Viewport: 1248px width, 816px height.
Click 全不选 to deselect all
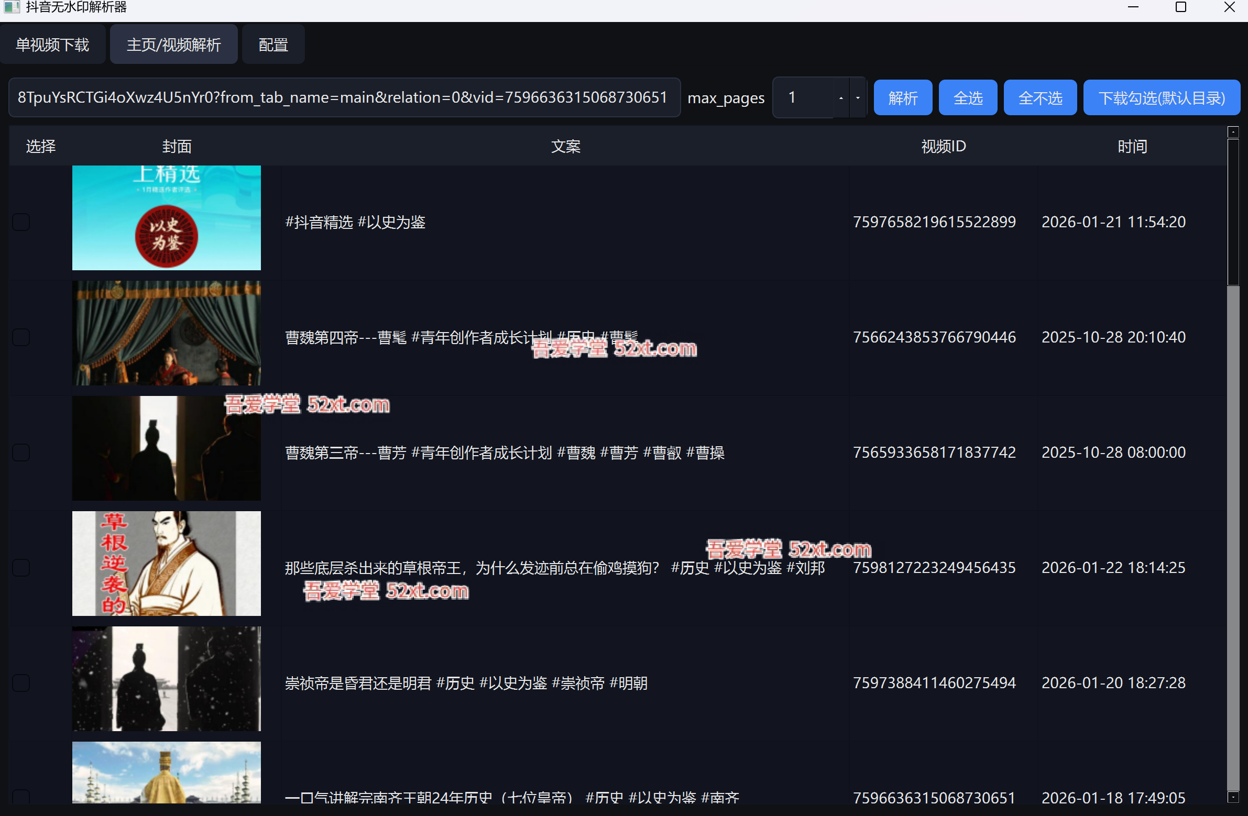[x=1039, y=98]
